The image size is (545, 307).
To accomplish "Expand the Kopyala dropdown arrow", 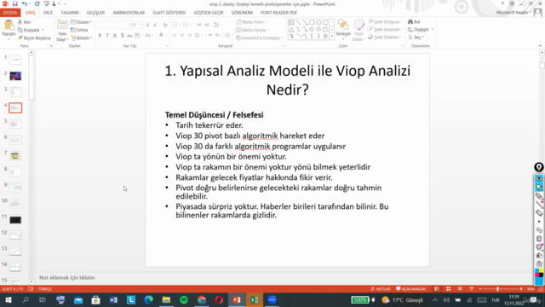I will click(x=43, y=30).
